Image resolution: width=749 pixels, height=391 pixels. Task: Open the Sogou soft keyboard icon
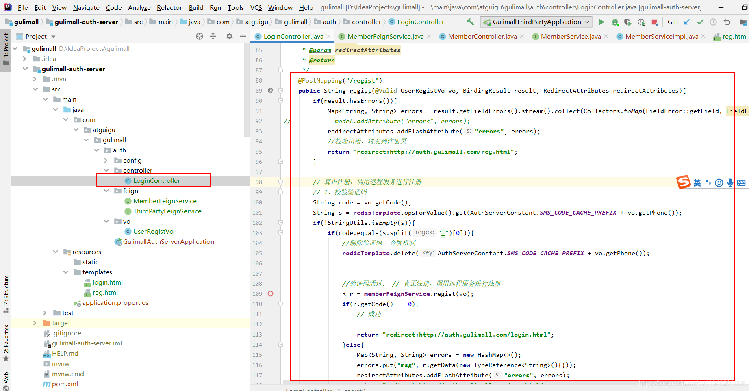click(x=741, y=183)
